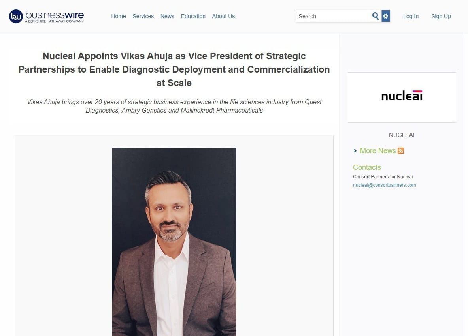Open the About Us menu
This screenshot has width=468, height=336.
[223, 16]
